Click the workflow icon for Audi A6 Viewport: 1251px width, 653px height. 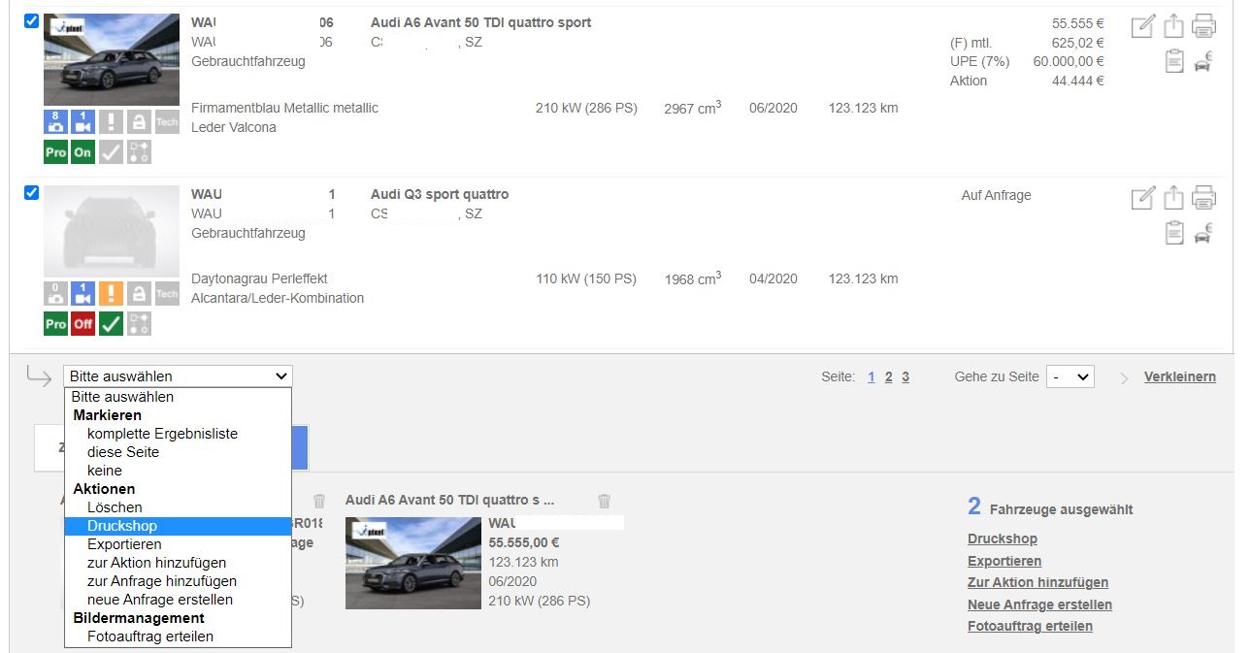coord(139,152)
